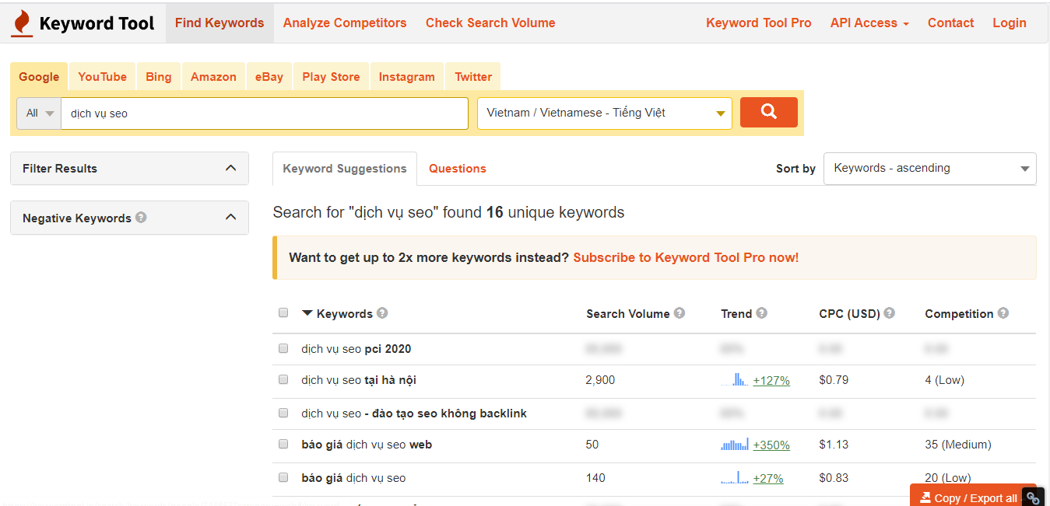
Task: Click the Competition column help icon
Action: (x=1003, y=313)
